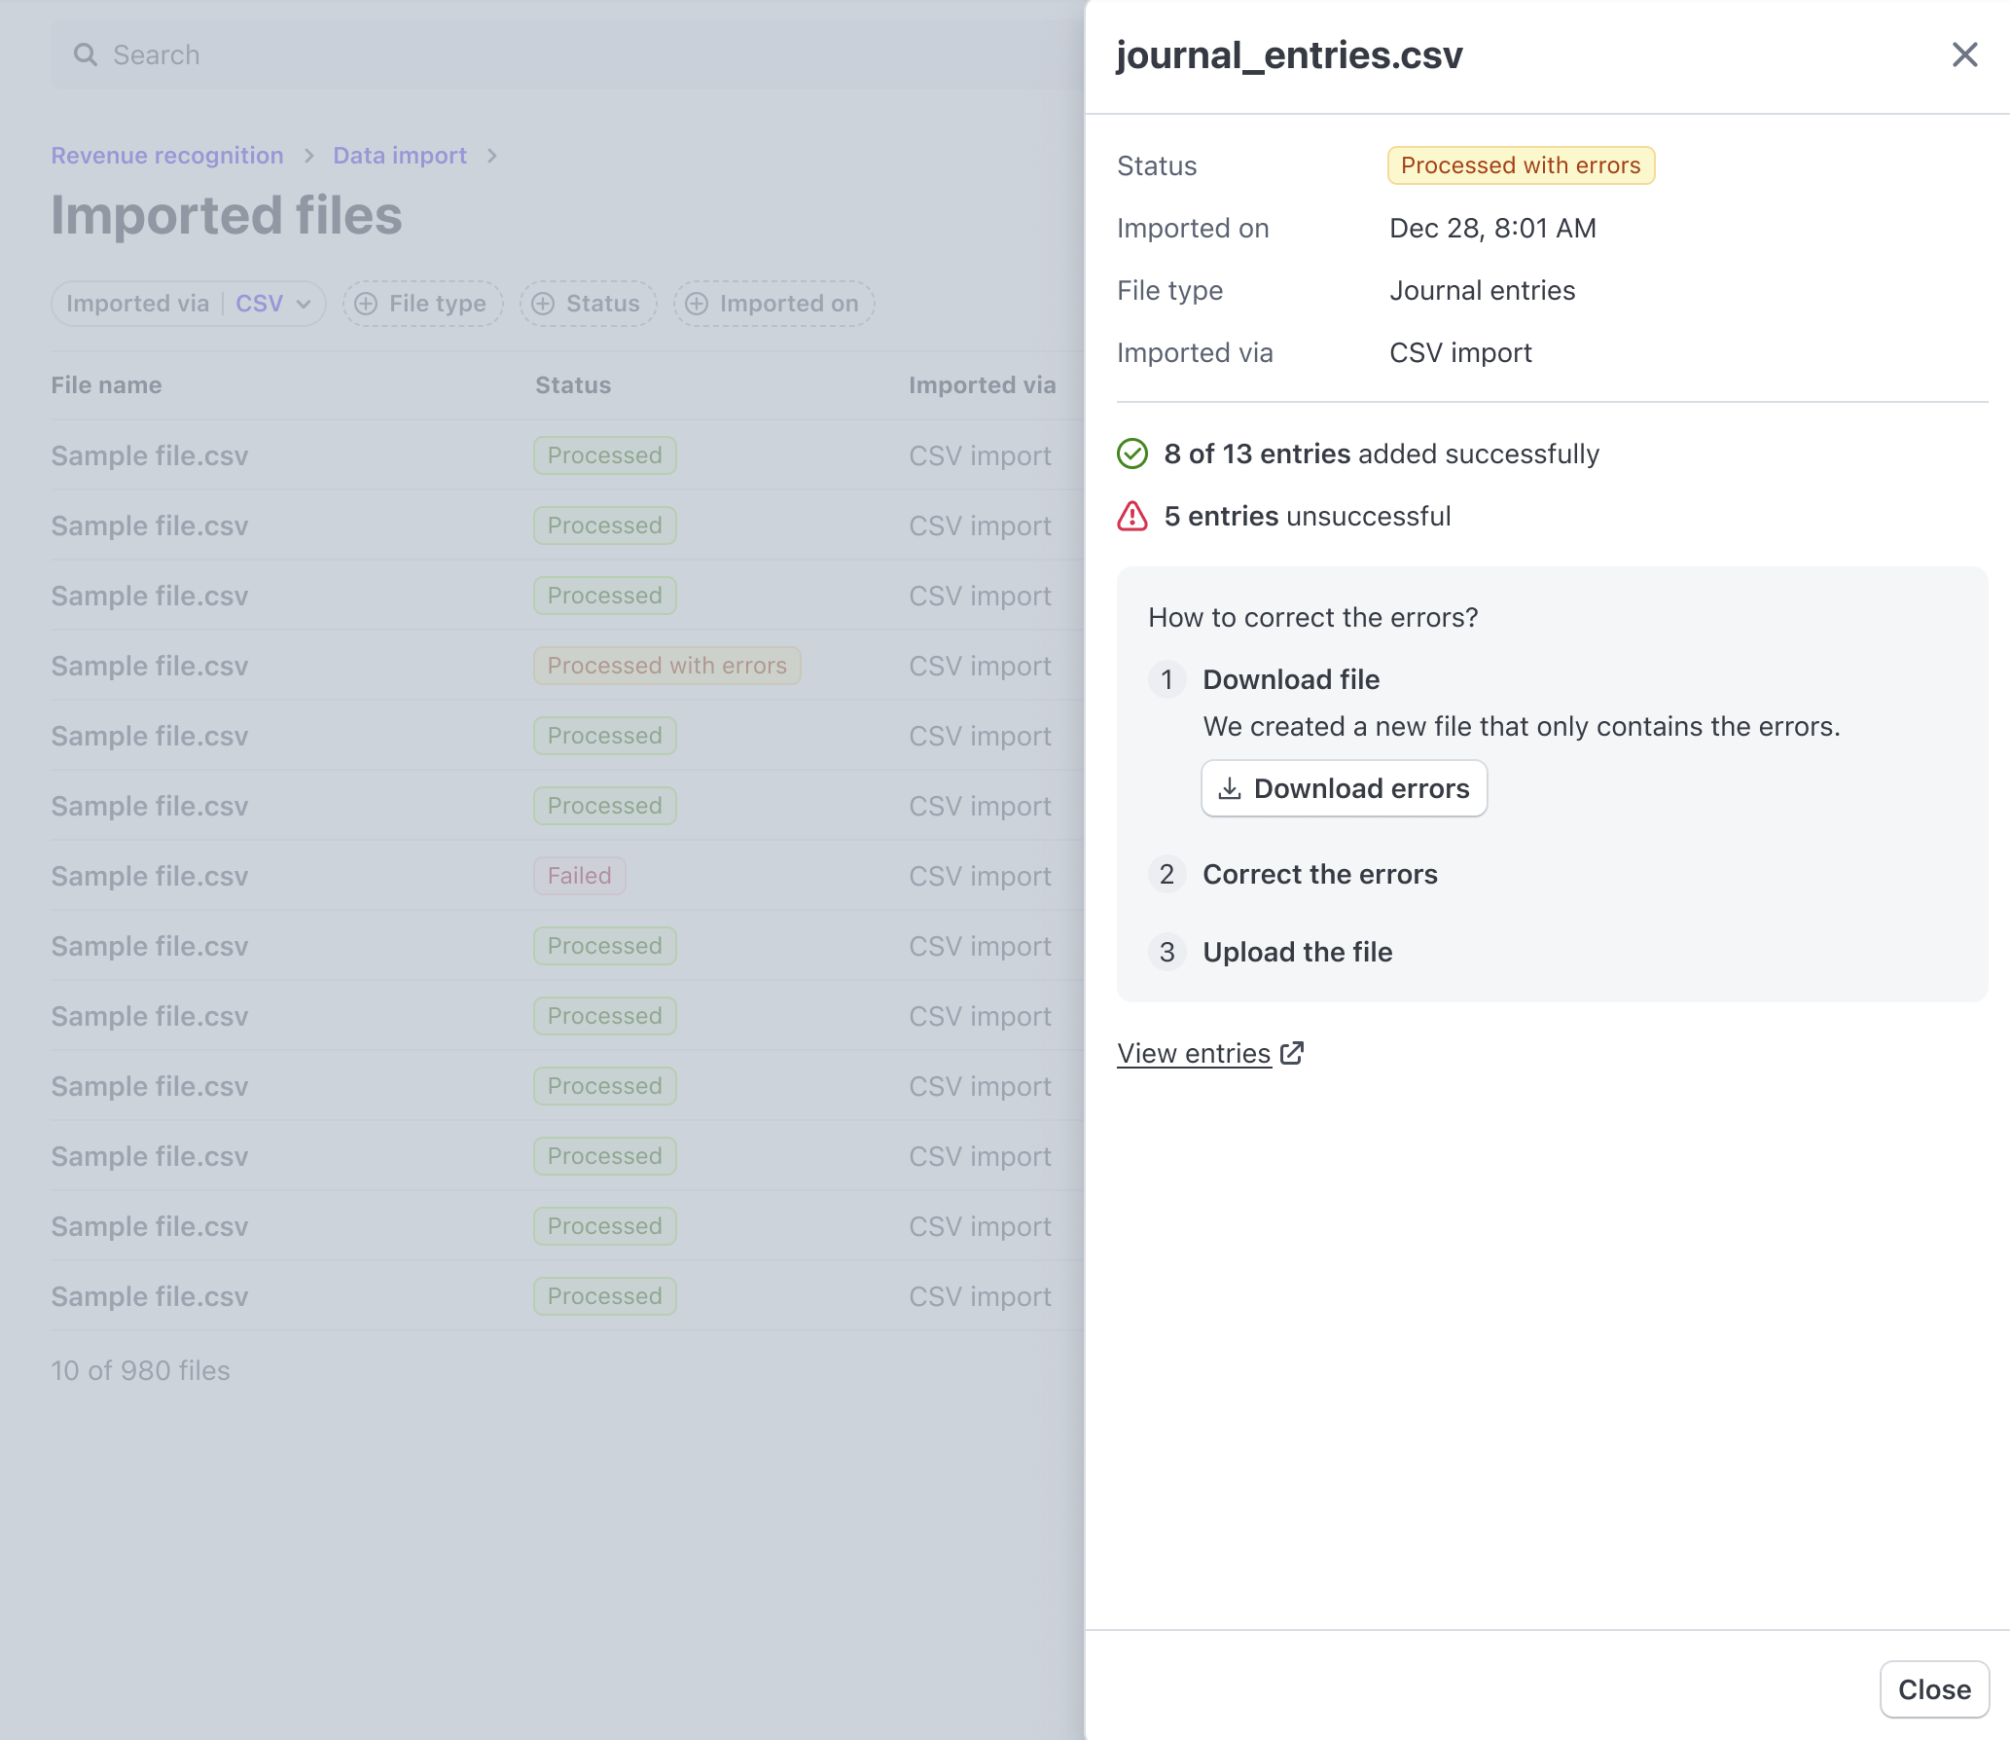The width and height of the screenshot is (2010, 1740).
Task: Open the Data import breadcrumb
Action: (399, 155)
